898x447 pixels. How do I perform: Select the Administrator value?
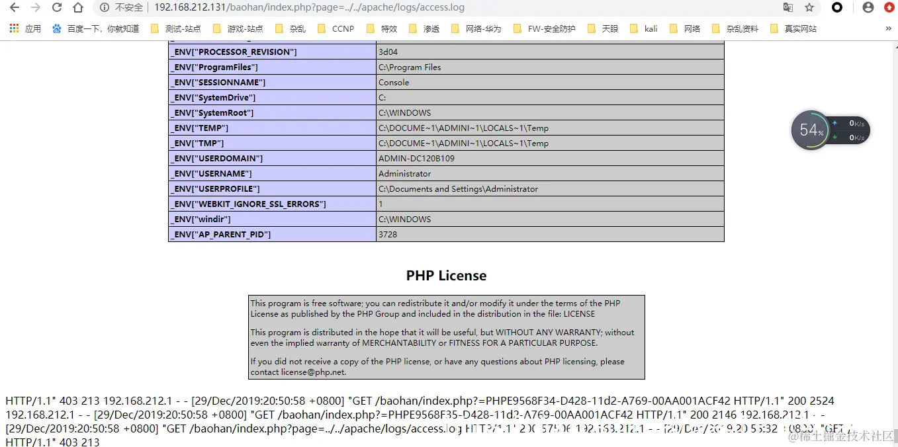pyautogui.click(x=404, y=173)
